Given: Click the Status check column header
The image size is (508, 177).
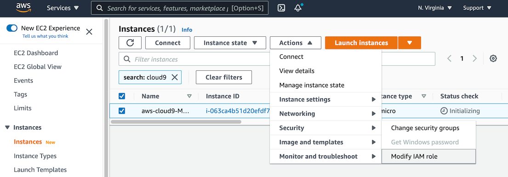Looking at the screenshot, I should point(459,96).
